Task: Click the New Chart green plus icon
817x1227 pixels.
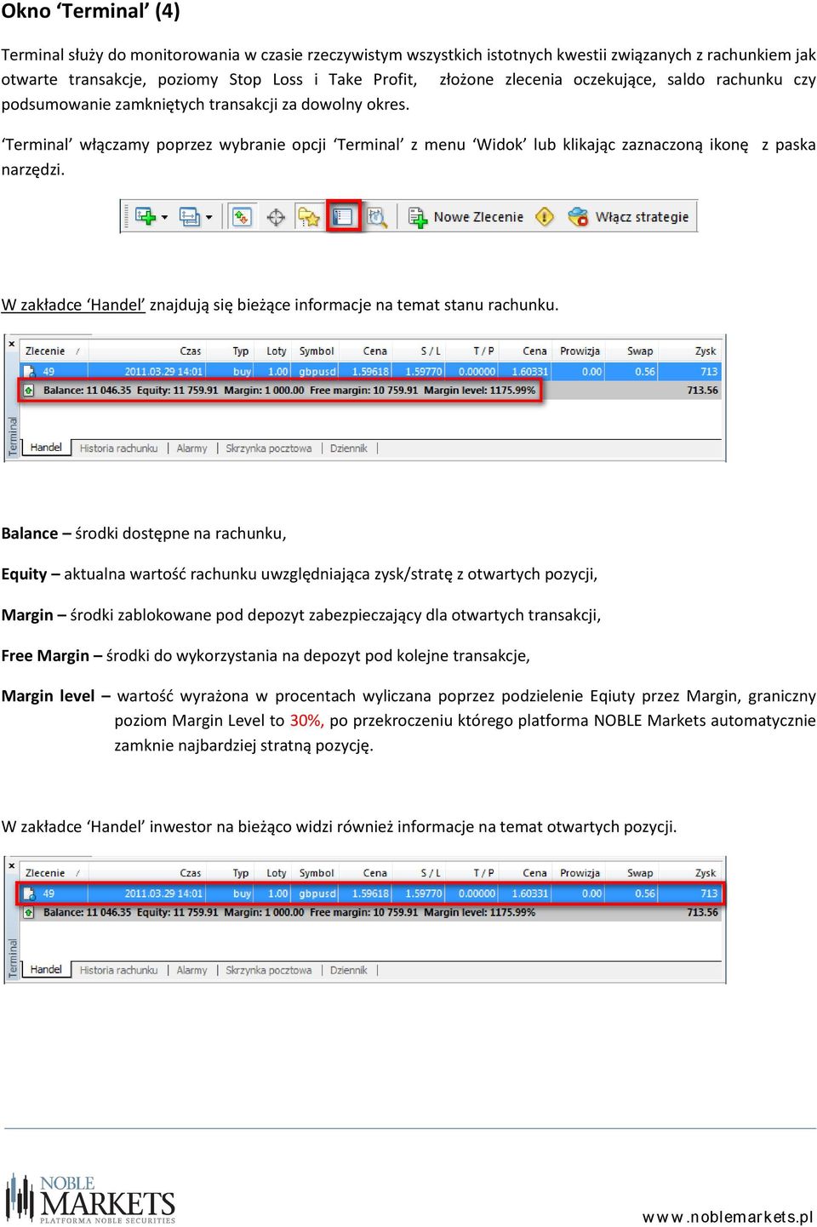Action: (x=146, y=217)
